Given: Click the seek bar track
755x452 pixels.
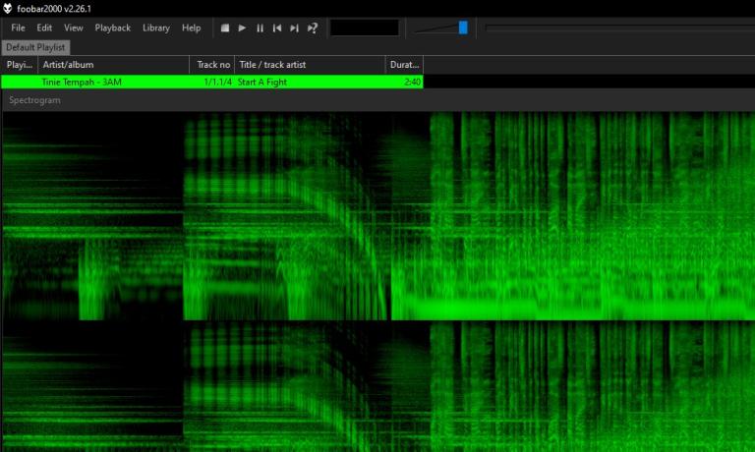Looking at the screenshot, I should tap(619, 28).
